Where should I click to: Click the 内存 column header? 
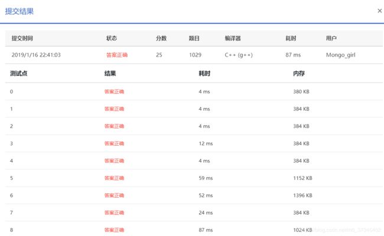tap(299, 74)
